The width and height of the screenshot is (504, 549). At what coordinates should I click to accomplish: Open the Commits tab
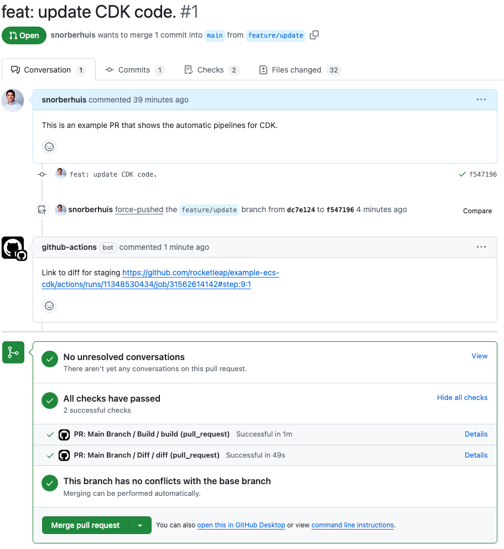point(133,69)
